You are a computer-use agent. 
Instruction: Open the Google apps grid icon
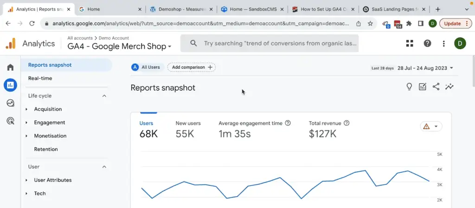click(410, 43)
